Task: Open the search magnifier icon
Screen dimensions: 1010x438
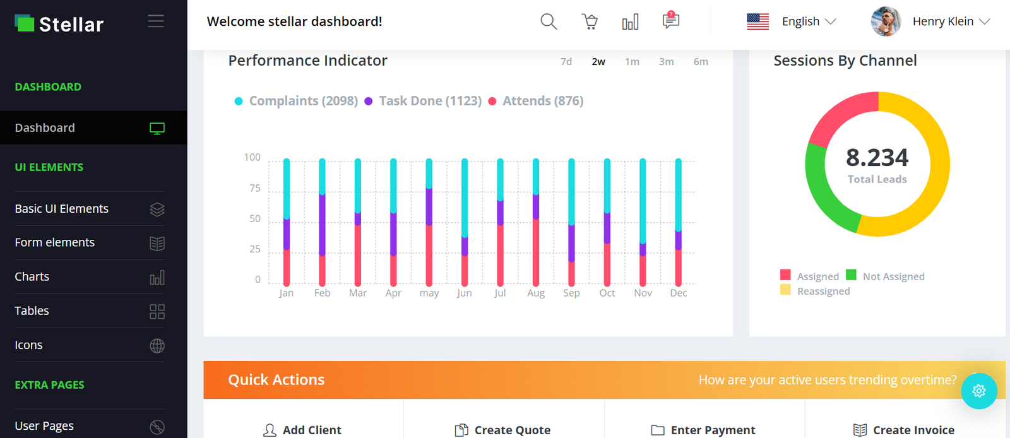Action: (x=549, y=21)
